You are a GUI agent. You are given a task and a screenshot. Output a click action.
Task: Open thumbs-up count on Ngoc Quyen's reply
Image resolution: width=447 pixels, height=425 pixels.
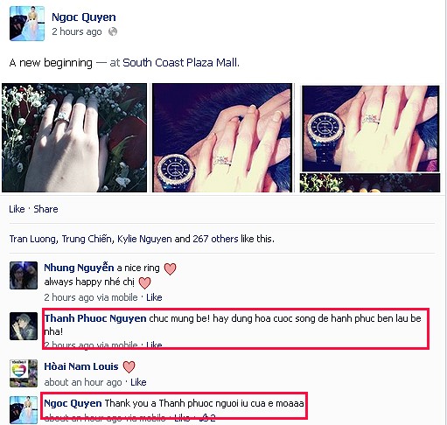207,418
